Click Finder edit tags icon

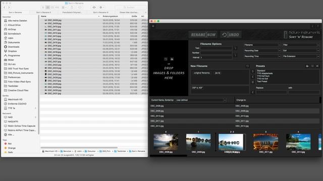click(x=80, y=8)
